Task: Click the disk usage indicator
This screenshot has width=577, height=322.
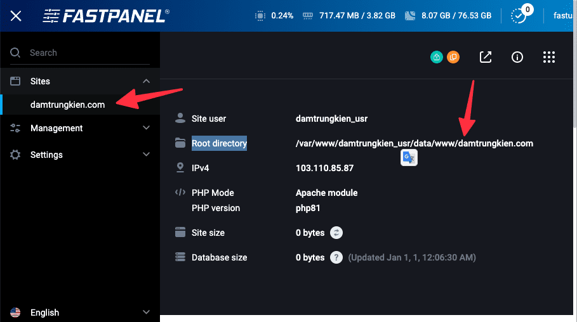Action: tap(448, 16)
